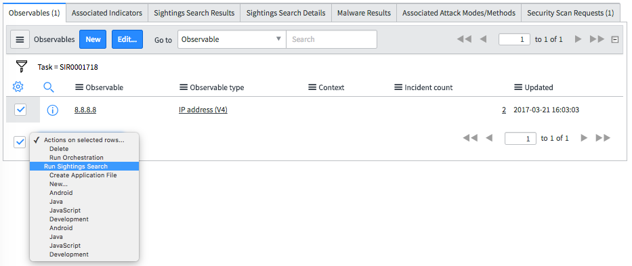Viewport: 632px width, 266px height.
Task: Go to last page in bottom pager
Action: [603, 138]
